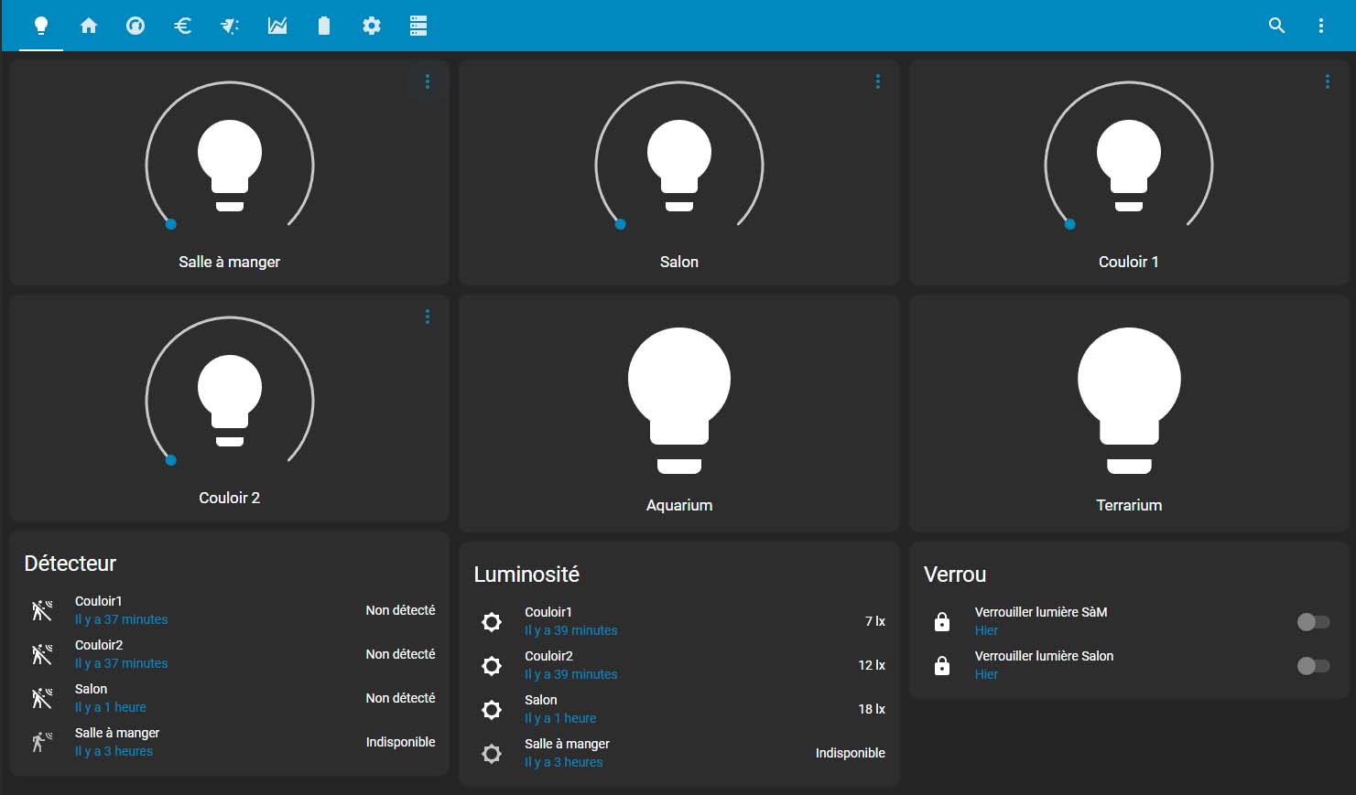Open the three-dot menu on Salle à manger card
The height and width of the screenshot is (795, 1356).
(427, 81)
